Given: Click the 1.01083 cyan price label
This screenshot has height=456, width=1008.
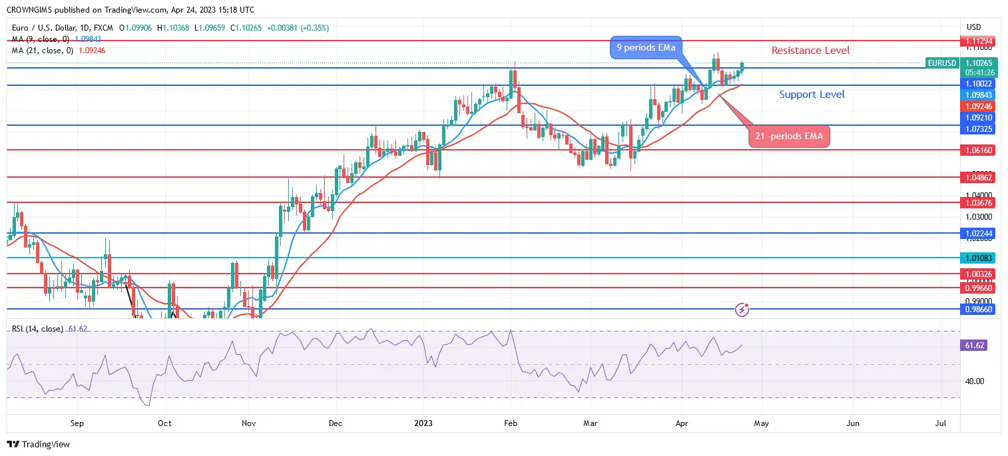Looking at the screenshot, I should (978, 258).
